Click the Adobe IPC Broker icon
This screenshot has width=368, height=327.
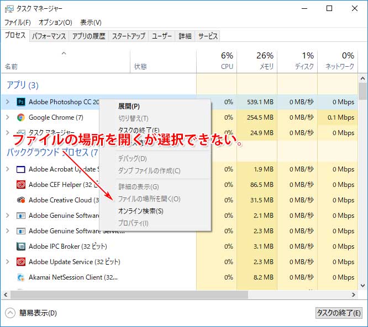(x=21, y=246)
